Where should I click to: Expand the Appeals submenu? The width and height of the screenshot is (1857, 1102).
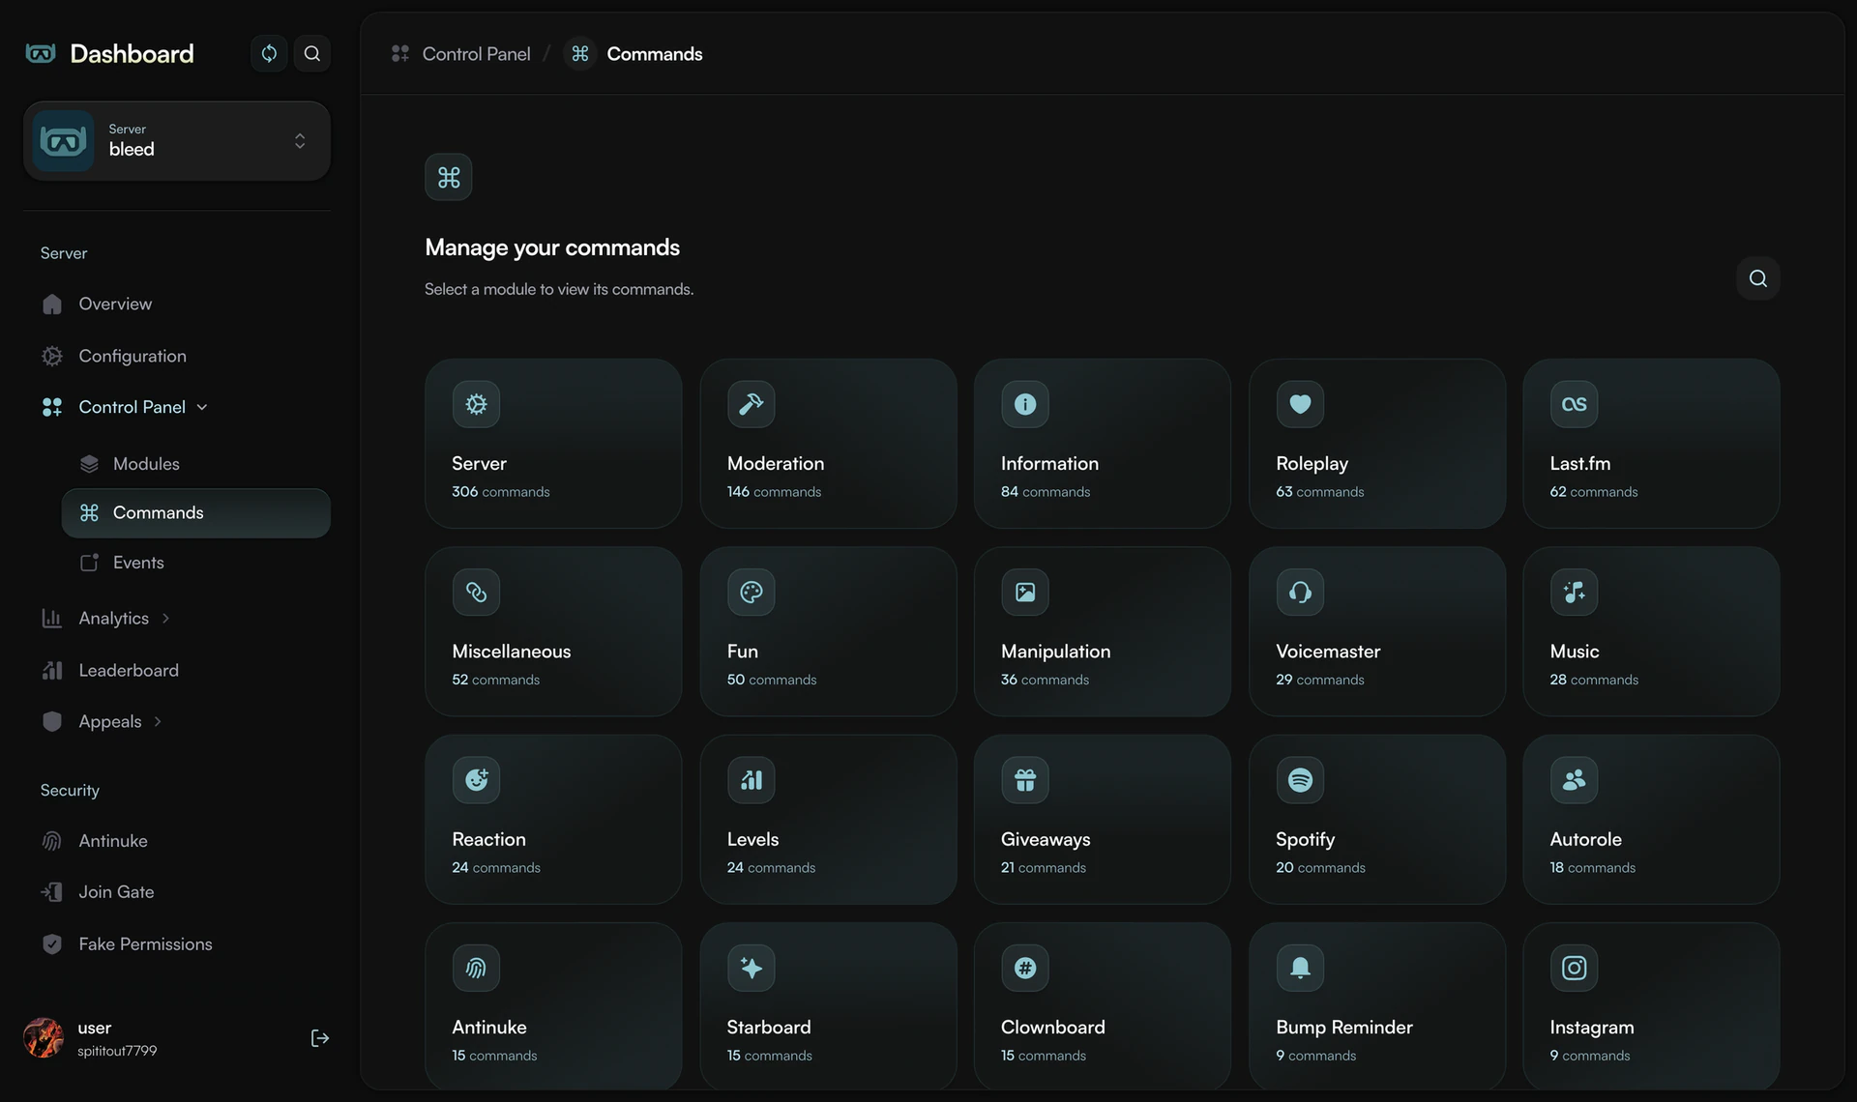pos(158,722)
